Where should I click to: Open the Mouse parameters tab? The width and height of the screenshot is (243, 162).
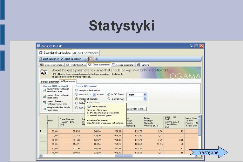(x=123, y=65)
